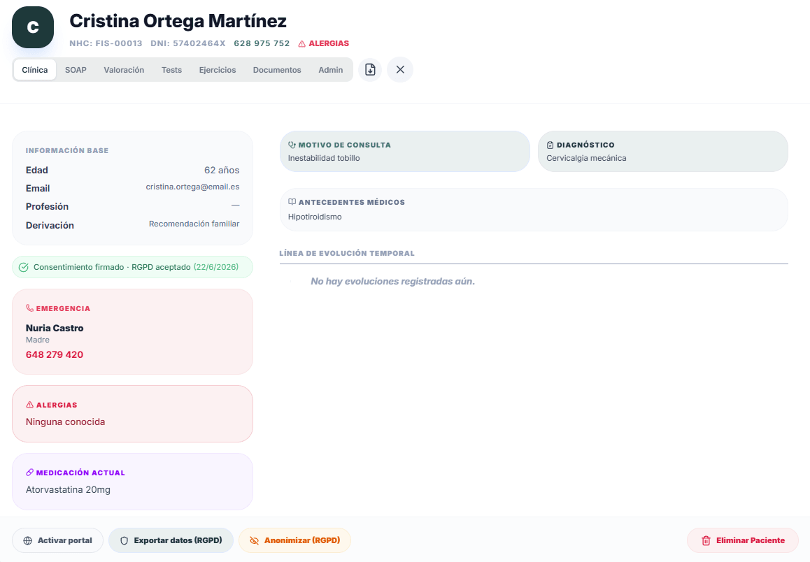Click the Atorvastatina 20mg medication text
Viewport: 810px width, 562px height.
tap(68, 490)
